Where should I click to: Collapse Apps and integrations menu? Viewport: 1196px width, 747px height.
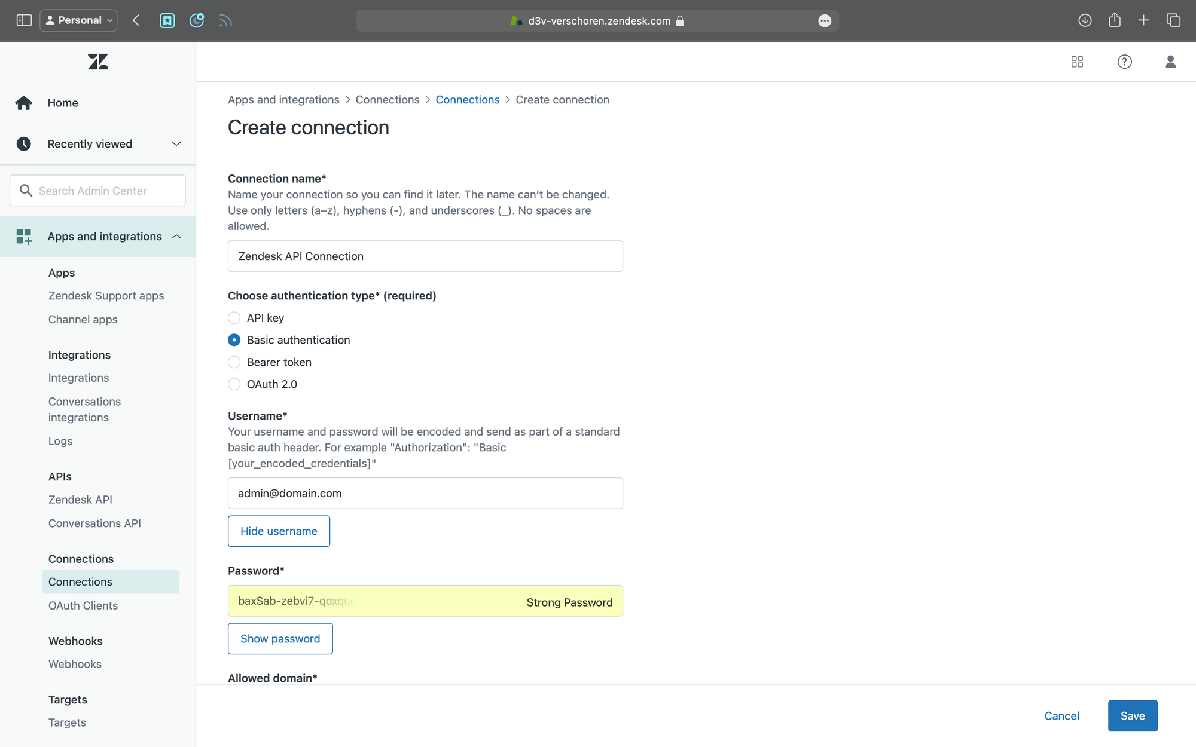click(x=176, y=237)
